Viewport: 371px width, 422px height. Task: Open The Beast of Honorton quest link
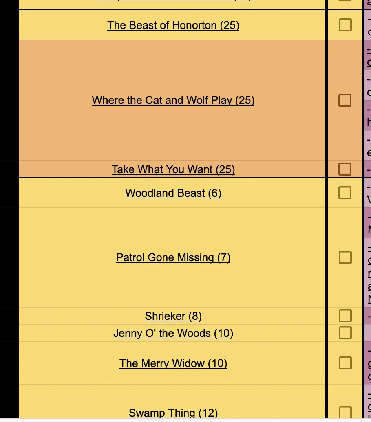click(173, 25)
